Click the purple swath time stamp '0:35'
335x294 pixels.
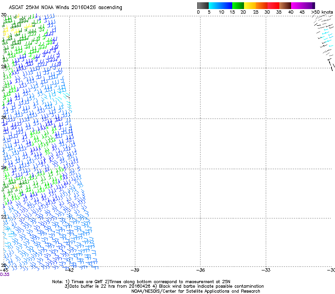(5, 275)
